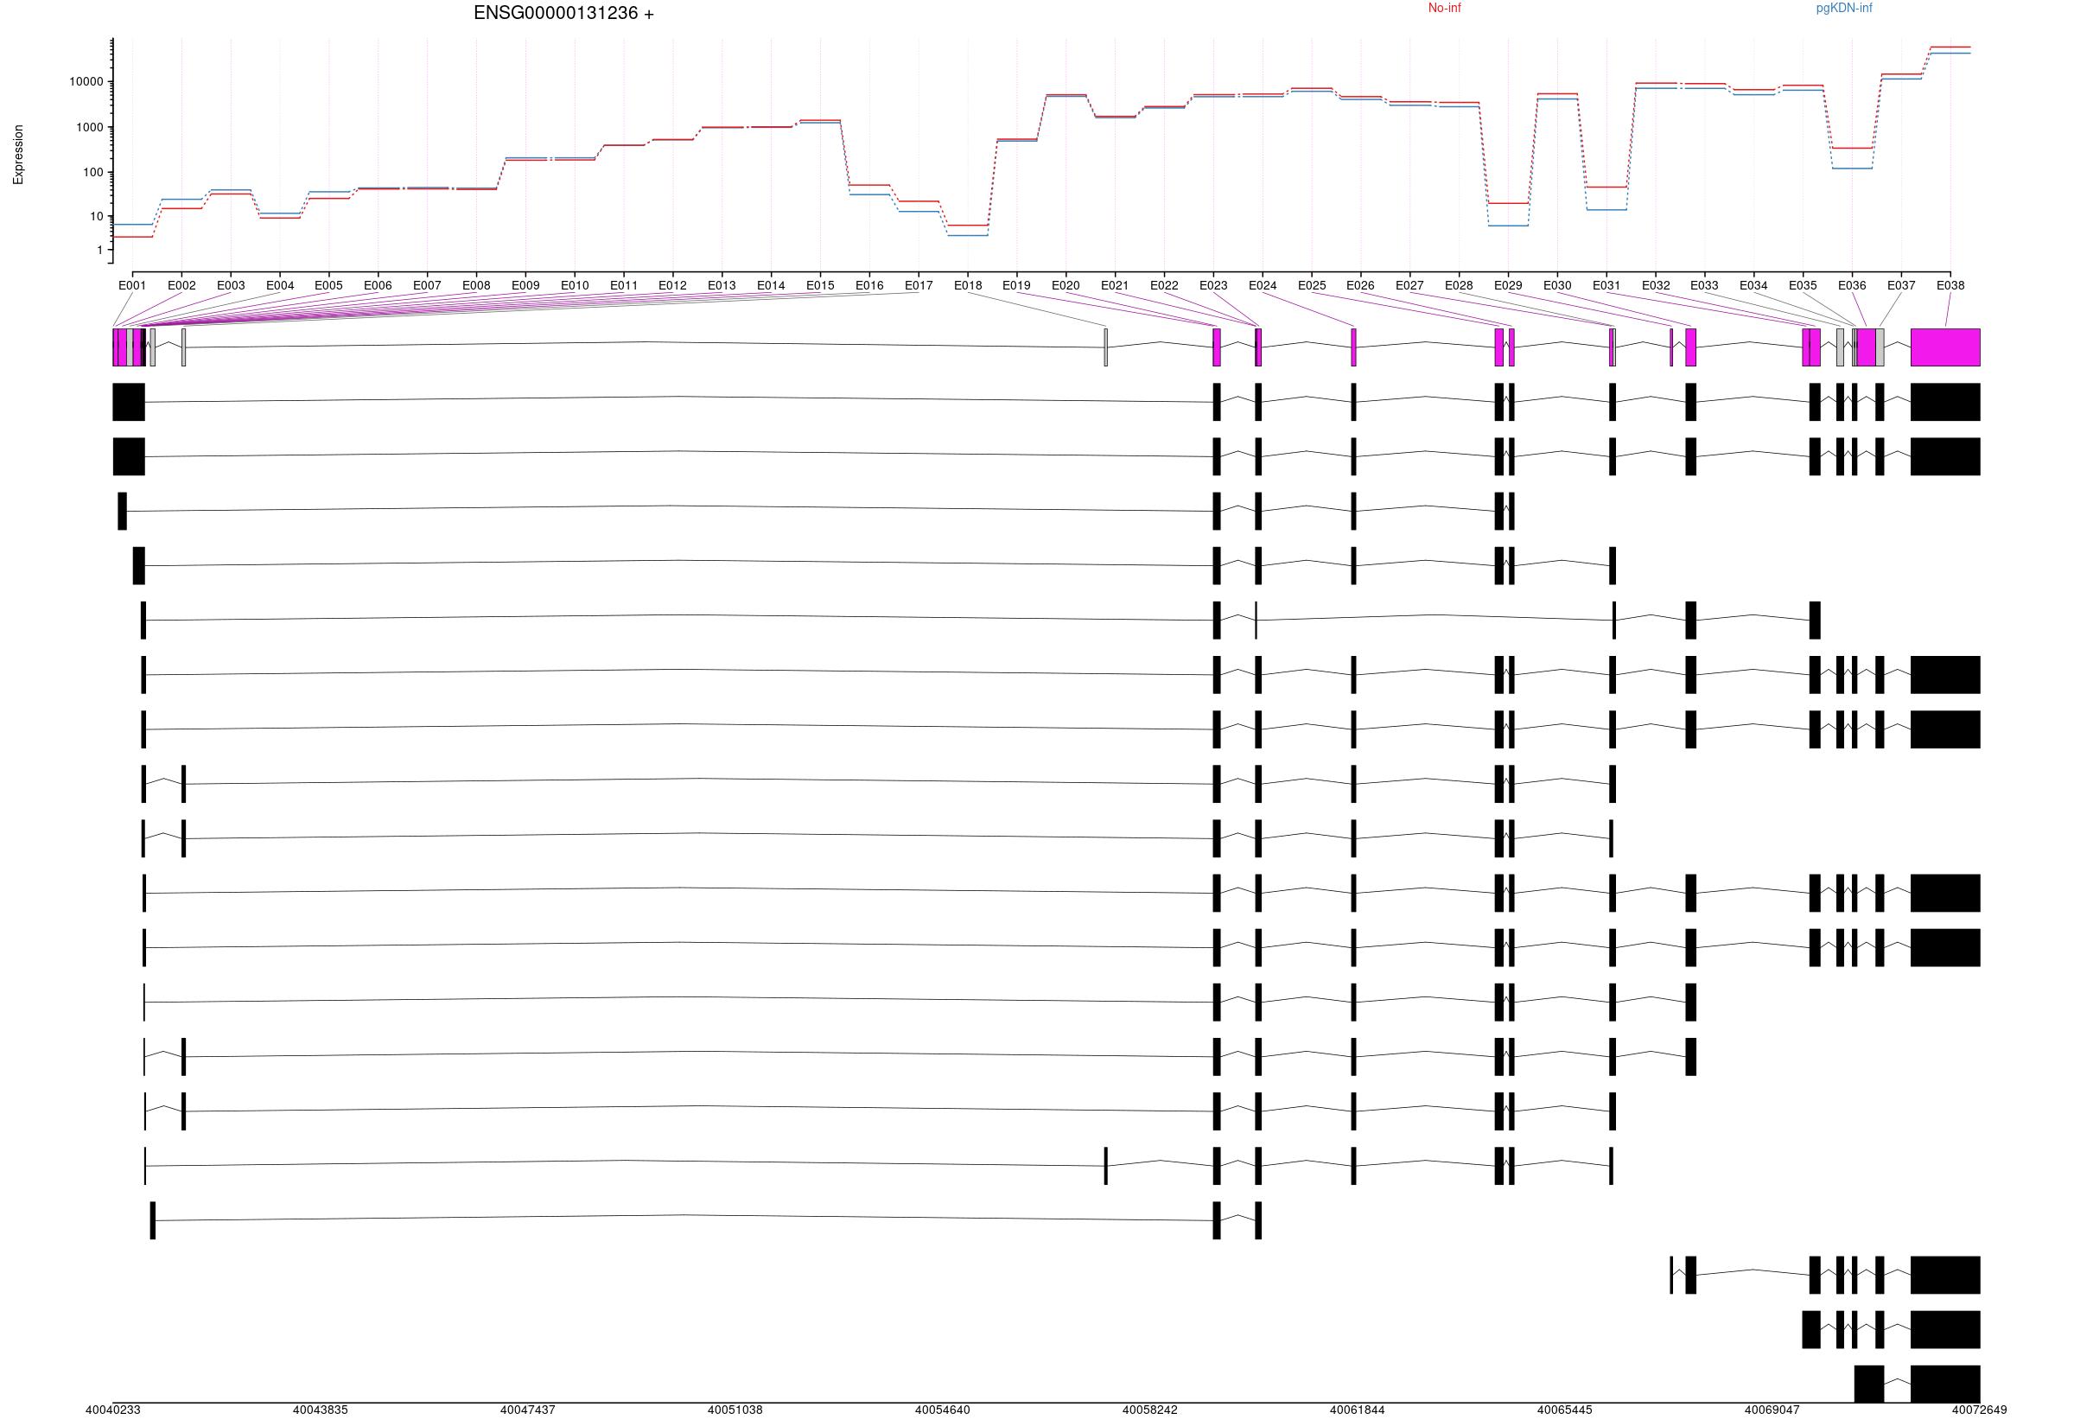Viewport: 2074px width, 1426px height.
Task: Click the No-inf legend label
Action: [x=1444, y=8]
